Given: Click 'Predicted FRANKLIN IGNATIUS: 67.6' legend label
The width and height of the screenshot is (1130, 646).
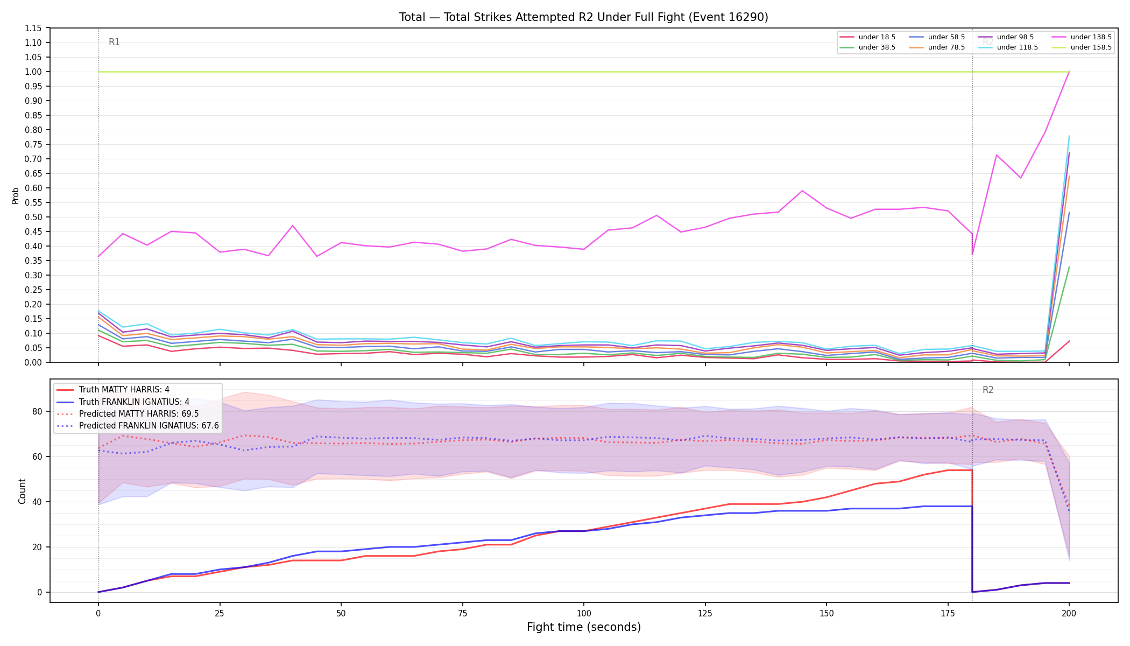Looking at the screenshot, I should click(149, 425).
